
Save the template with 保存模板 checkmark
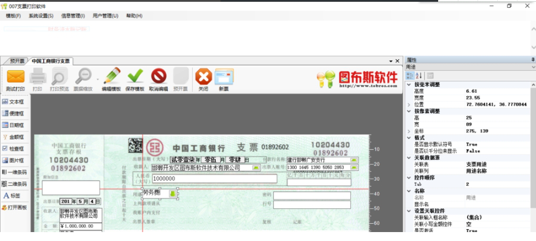click(135, 76)
